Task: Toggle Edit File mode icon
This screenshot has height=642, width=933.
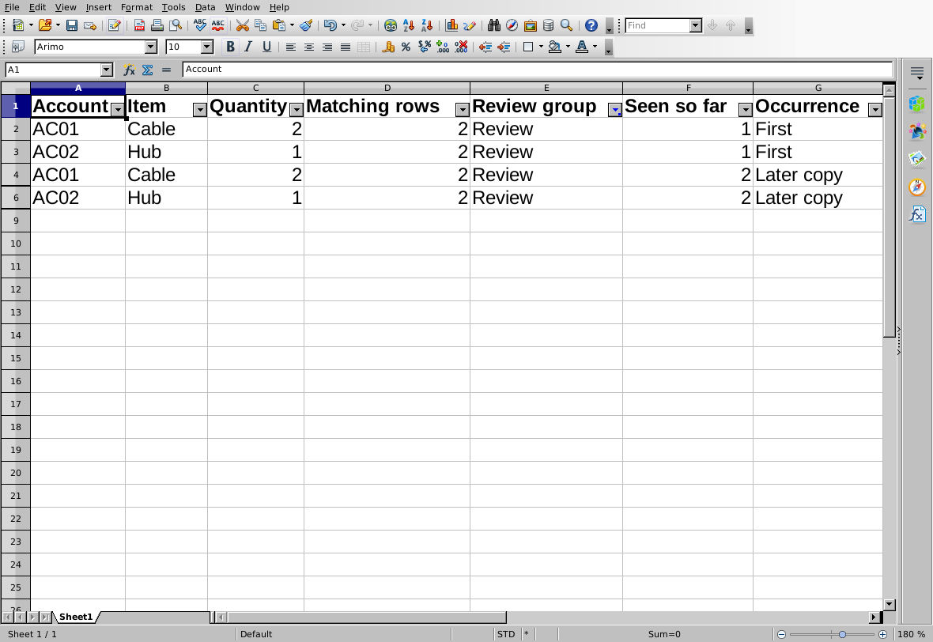Action: [115, 25]
